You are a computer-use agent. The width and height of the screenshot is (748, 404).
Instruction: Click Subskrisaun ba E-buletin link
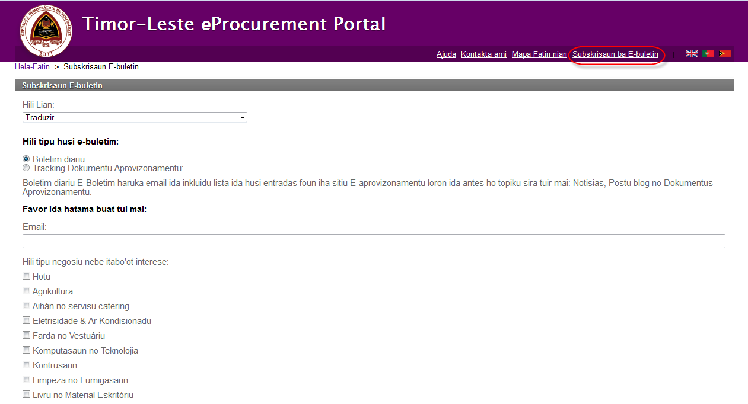coord(615,54)
